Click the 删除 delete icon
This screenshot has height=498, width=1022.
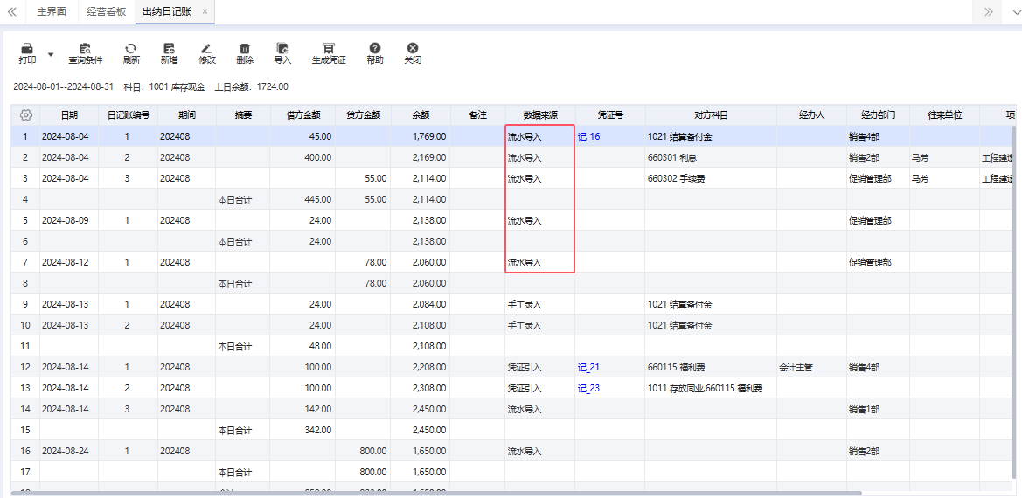[x=245, y=50]
